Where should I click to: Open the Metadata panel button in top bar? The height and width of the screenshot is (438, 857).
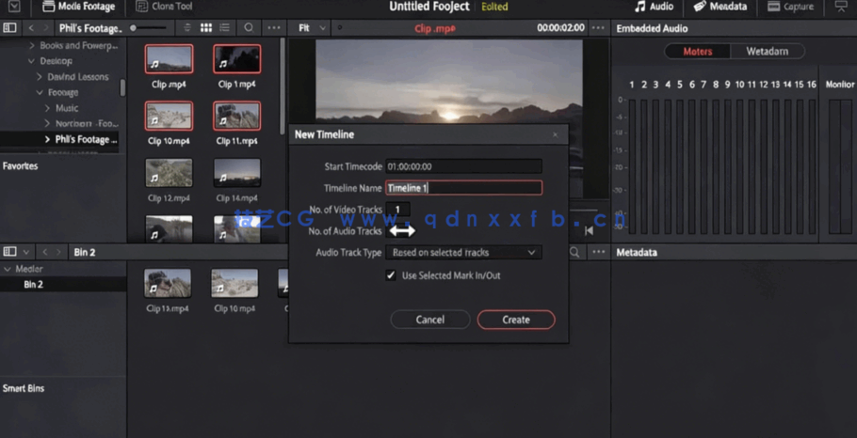point(720,7)
